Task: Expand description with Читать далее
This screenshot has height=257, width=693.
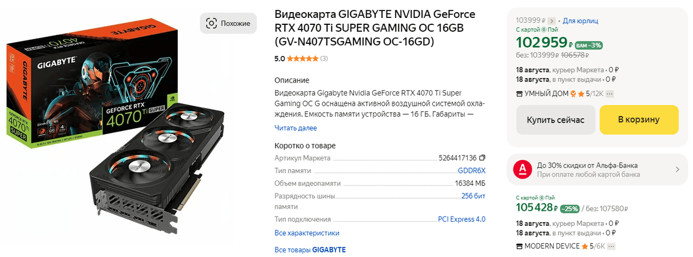Action: pos(295,128)
